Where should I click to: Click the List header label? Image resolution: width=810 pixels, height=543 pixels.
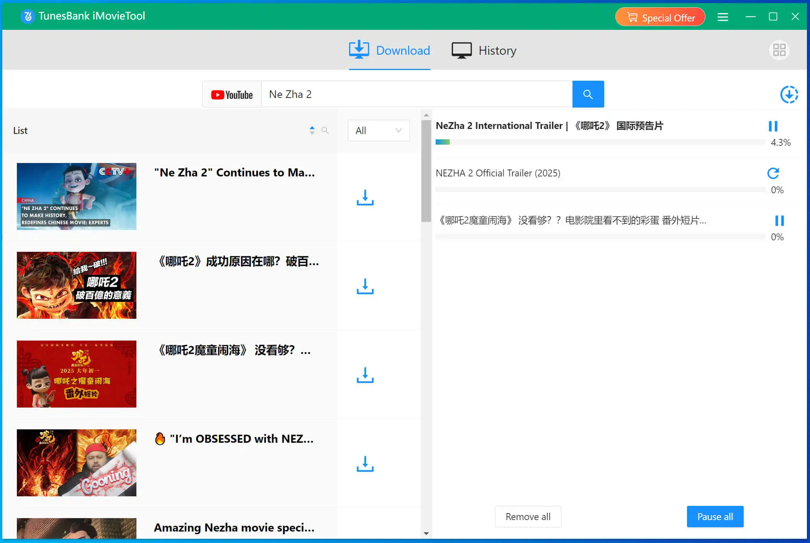20,130
